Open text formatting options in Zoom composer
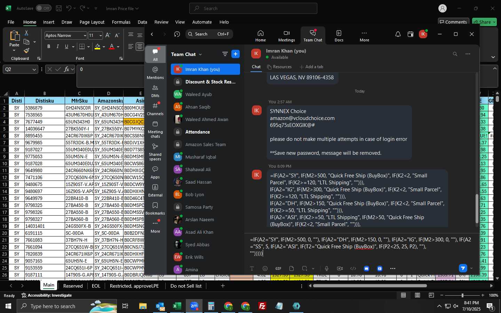Viewport: 501px width, 313px height. coord(252,268)
